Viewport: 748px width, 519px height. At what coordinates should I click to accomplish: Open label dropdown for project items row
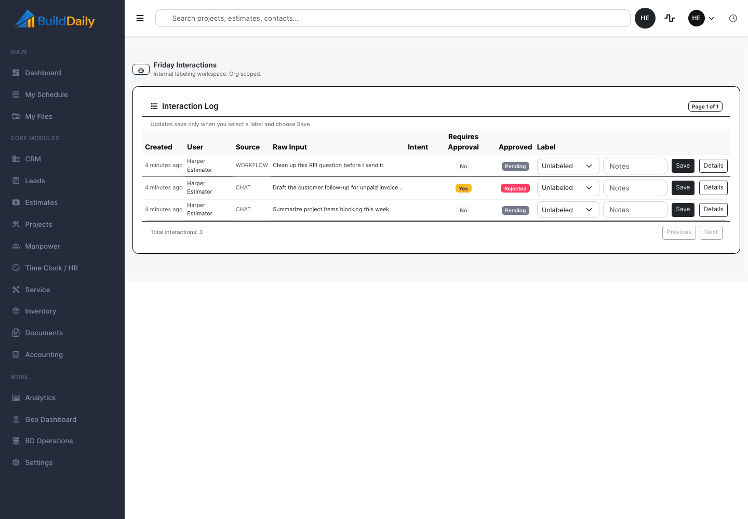pyautogui.click(x=568, y=210)
